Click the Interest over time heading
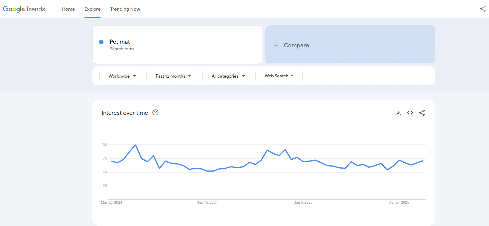Screen dimensions: 489x226 tap(125, 113)
